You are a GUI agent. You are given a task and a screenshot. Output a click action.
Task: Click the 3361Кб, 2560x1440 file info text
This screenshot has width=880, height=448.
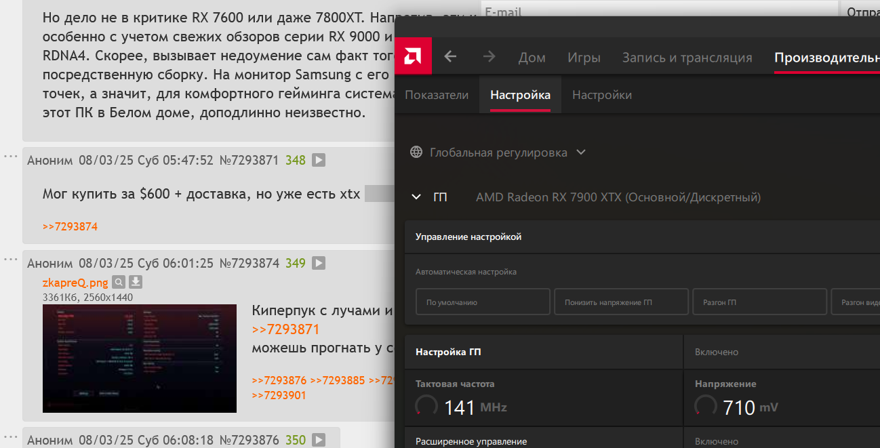click(87, 297)
